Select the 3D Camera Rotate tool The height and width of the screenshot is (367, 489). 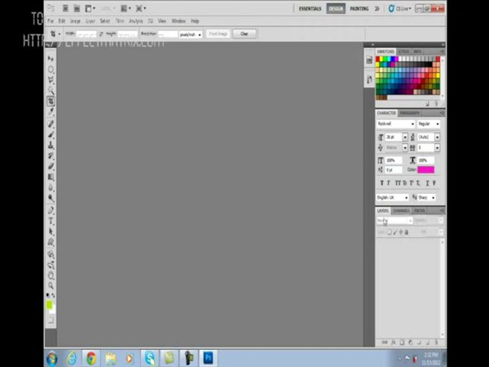51,265
